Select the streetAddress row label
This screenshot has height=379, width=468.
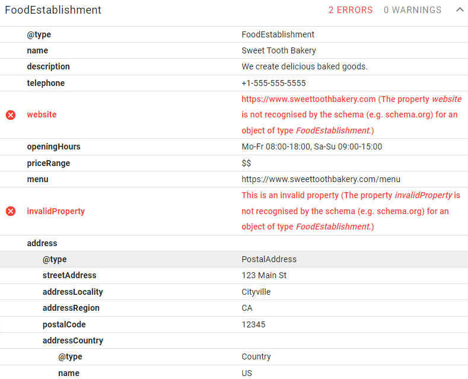click(x=69, y=275)
